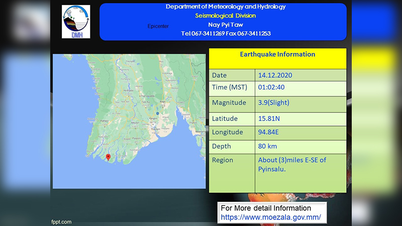
Task: Select the 'Magnitude' label cell
Action: click(x=232, y=104)
